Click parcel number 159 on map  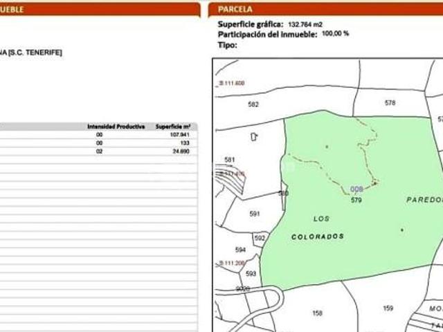click(388, 308)
